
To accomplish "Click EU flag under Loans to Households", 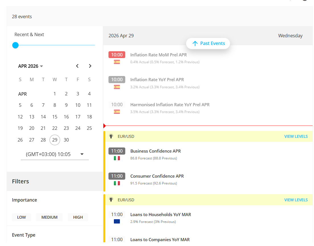I will point(117,221).
